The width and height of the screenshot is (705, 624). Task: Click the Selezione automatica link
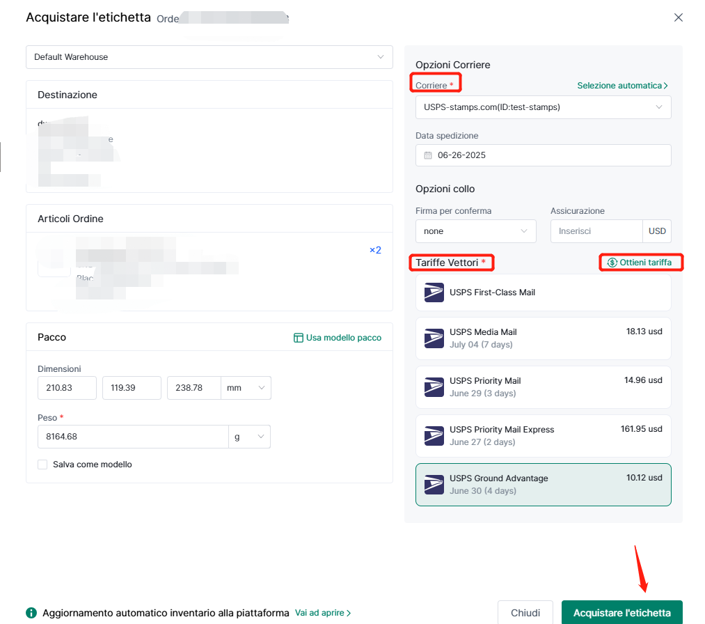[x=622, y=86]
